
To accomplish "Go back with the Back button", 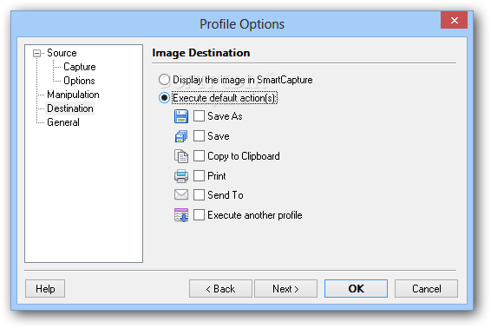I will click(x=220, y=289).
